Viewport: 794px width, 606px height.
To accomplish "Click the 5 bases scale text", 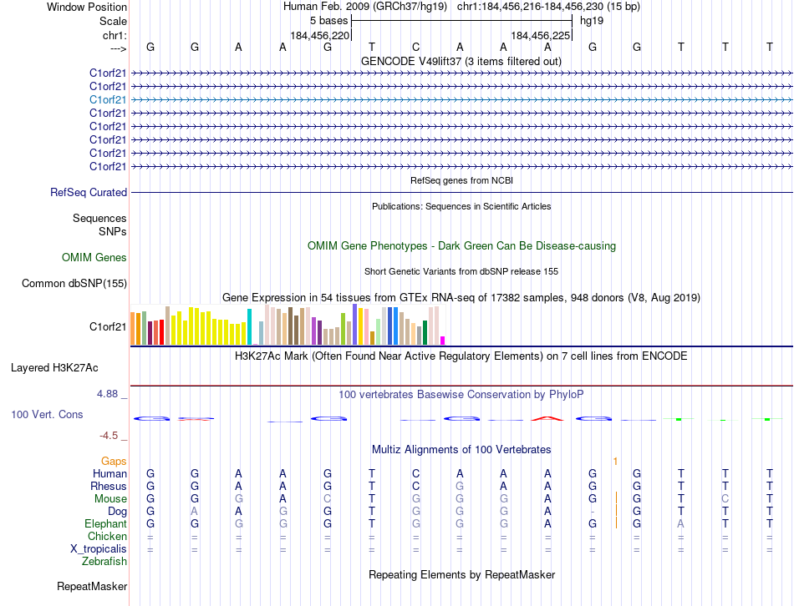I will [329, 21].
